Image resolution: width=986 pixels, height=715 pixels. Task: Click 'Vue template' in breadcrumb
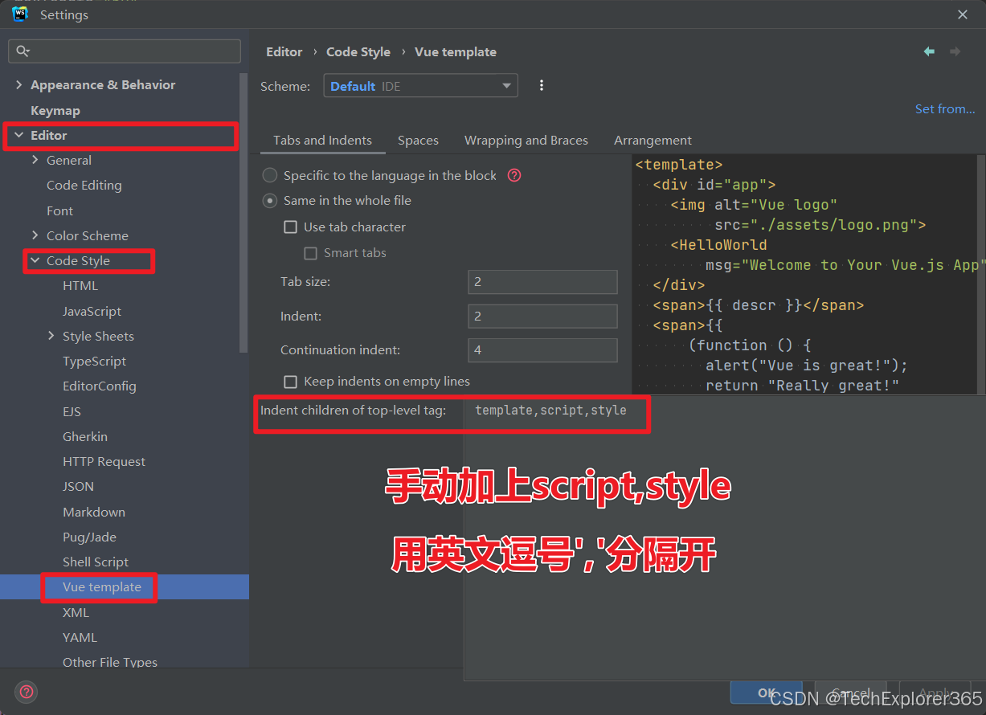(456, 51)
